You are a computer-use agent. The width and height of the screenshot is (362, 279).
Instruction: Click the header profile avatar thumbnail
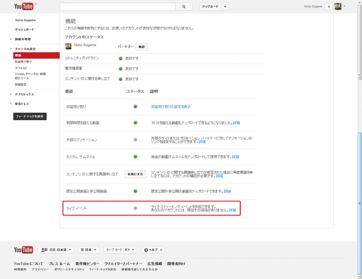click(338, 7)
